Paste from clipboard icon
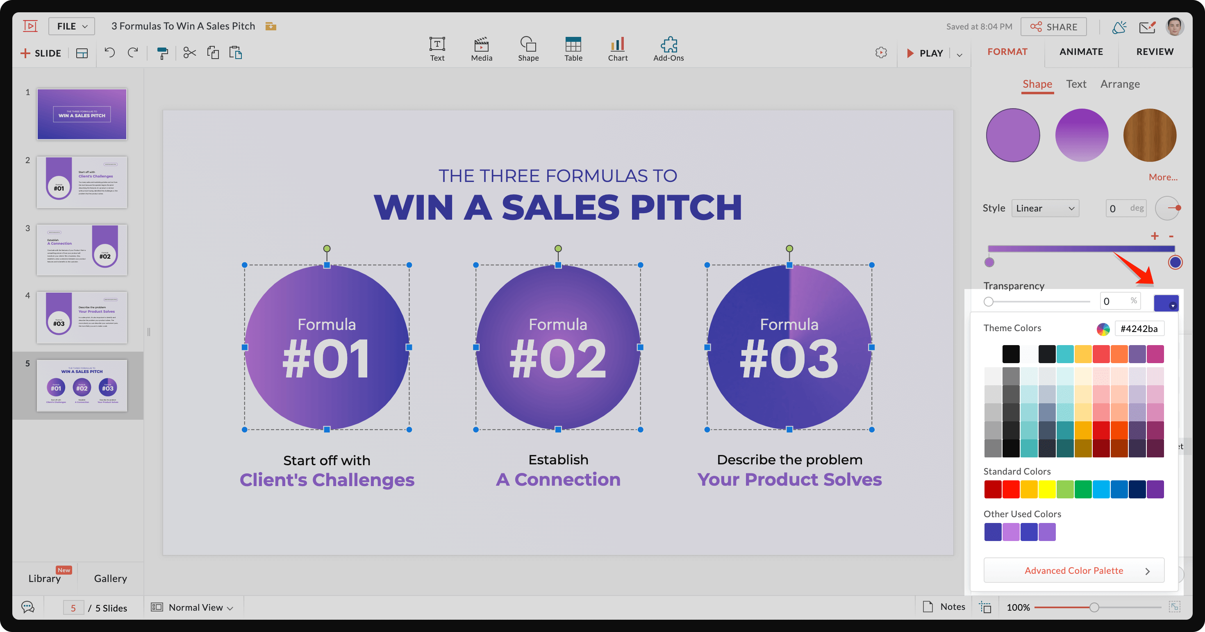 coord(235,53)
